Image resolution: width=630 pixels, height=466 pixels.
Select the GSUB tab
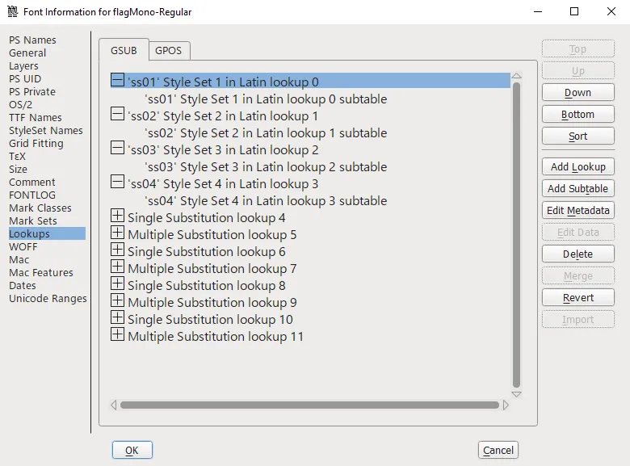pyautogui.click(x=124, y=50)
